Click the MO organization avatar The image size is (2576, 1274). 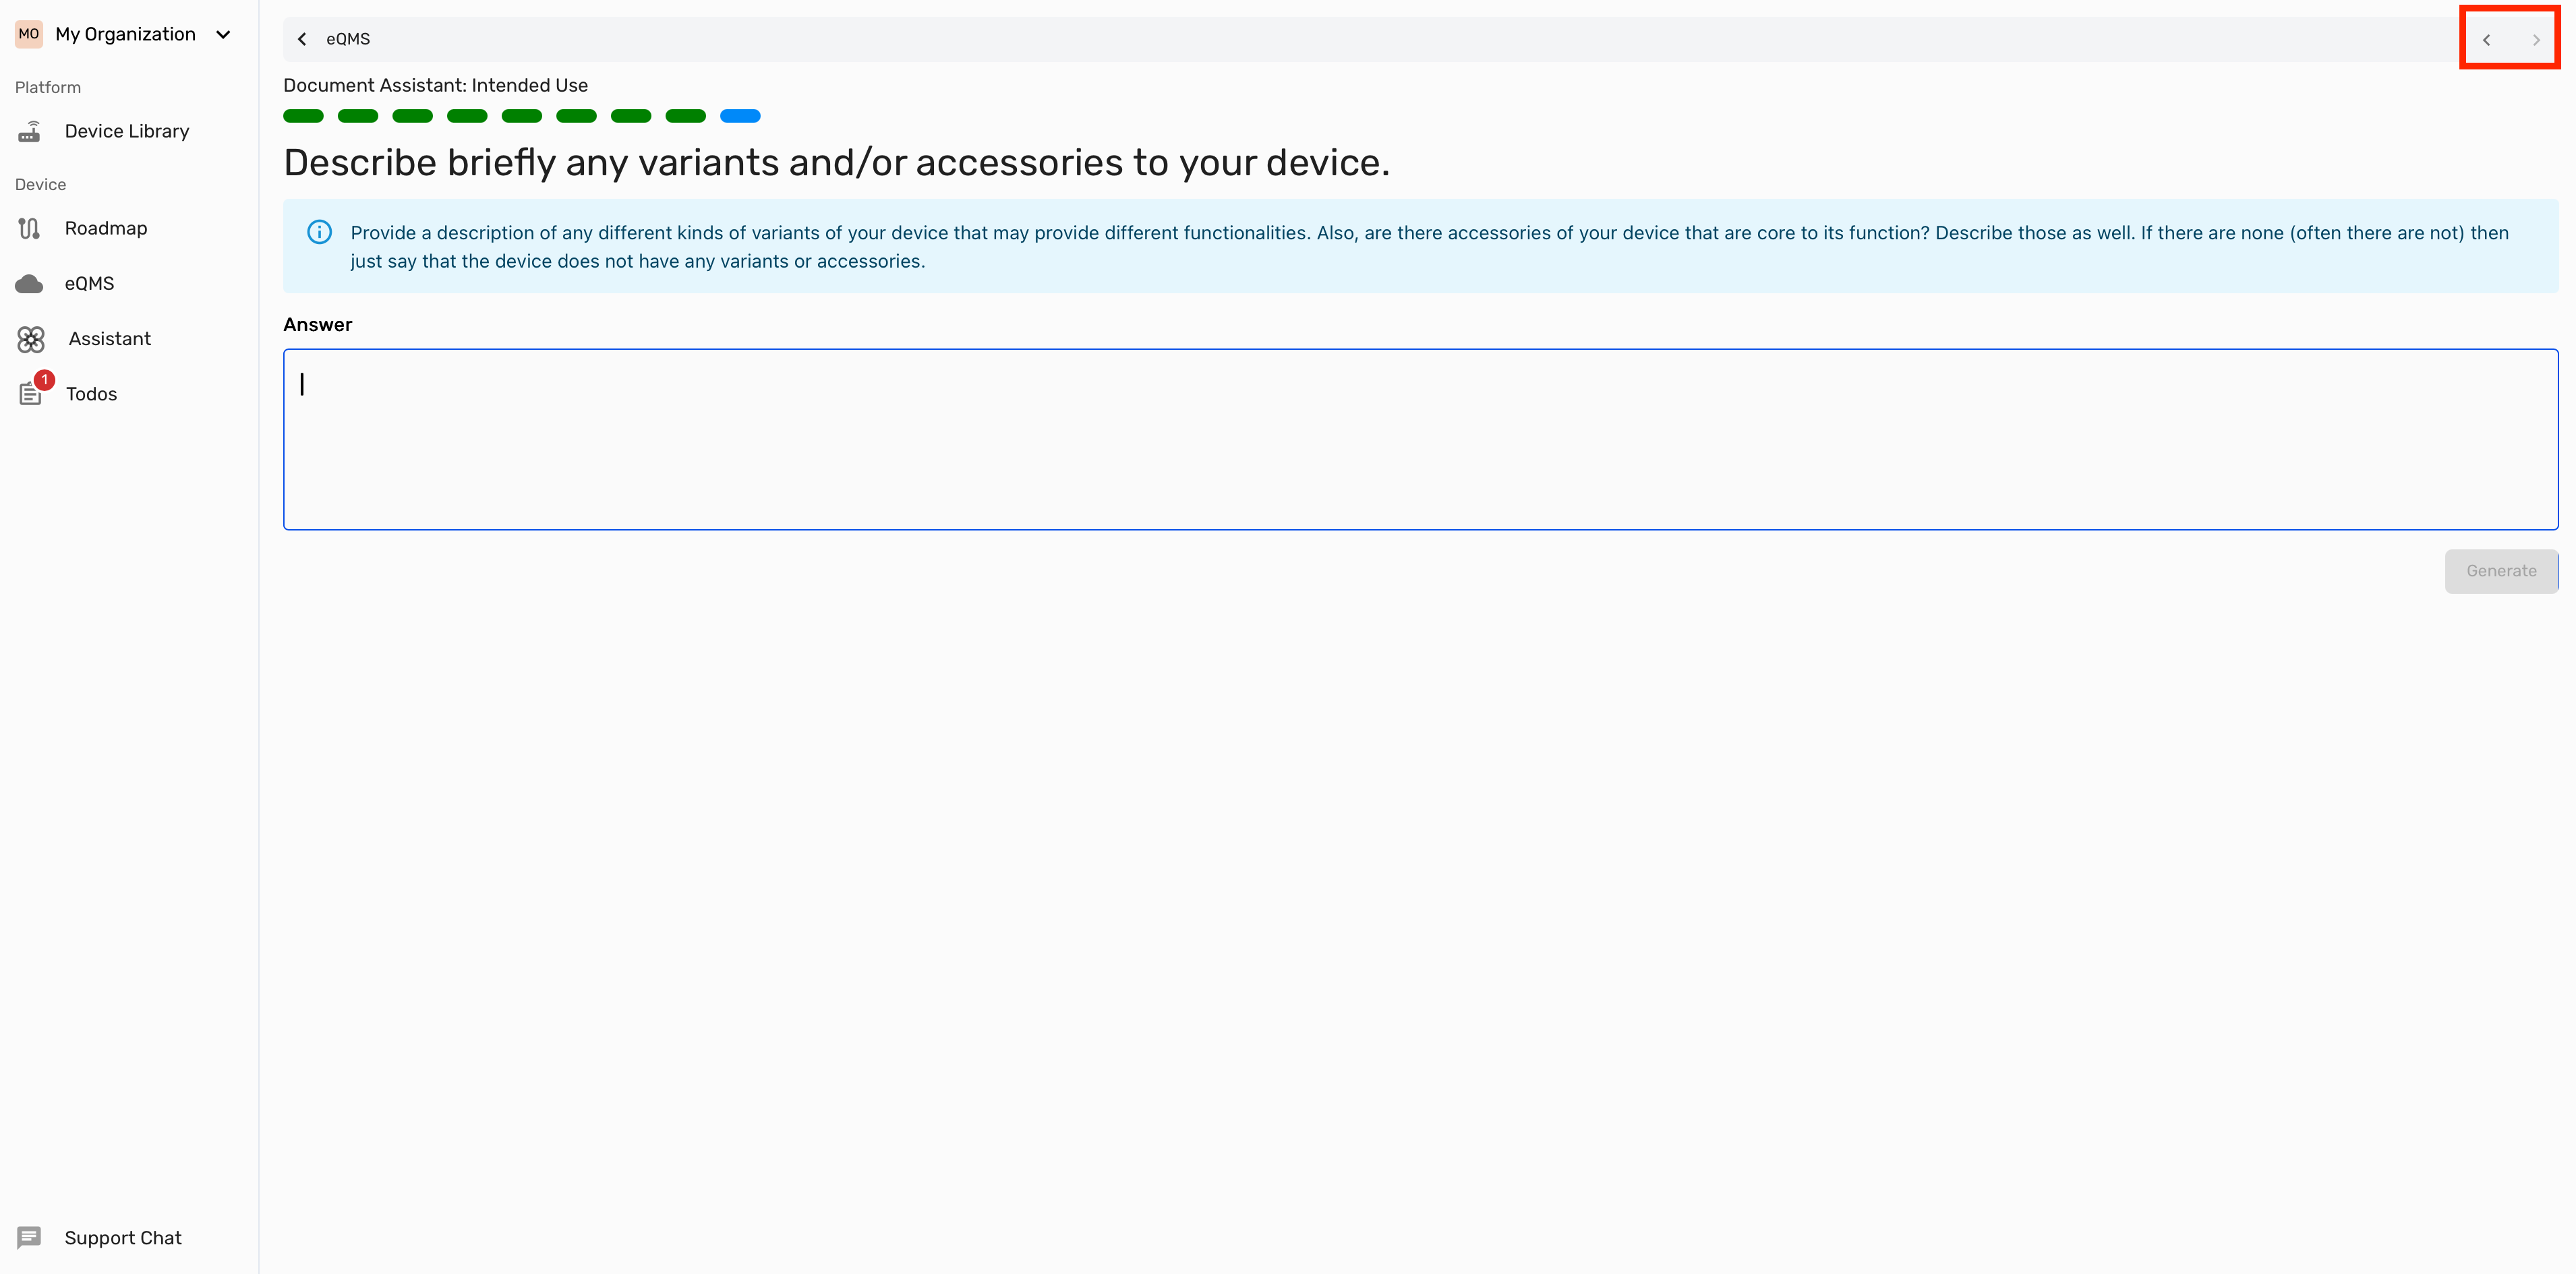[x=29, y=34]
